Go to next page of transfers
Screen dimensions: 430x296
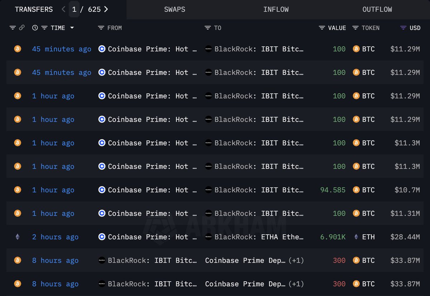click(x=106, y=9)
